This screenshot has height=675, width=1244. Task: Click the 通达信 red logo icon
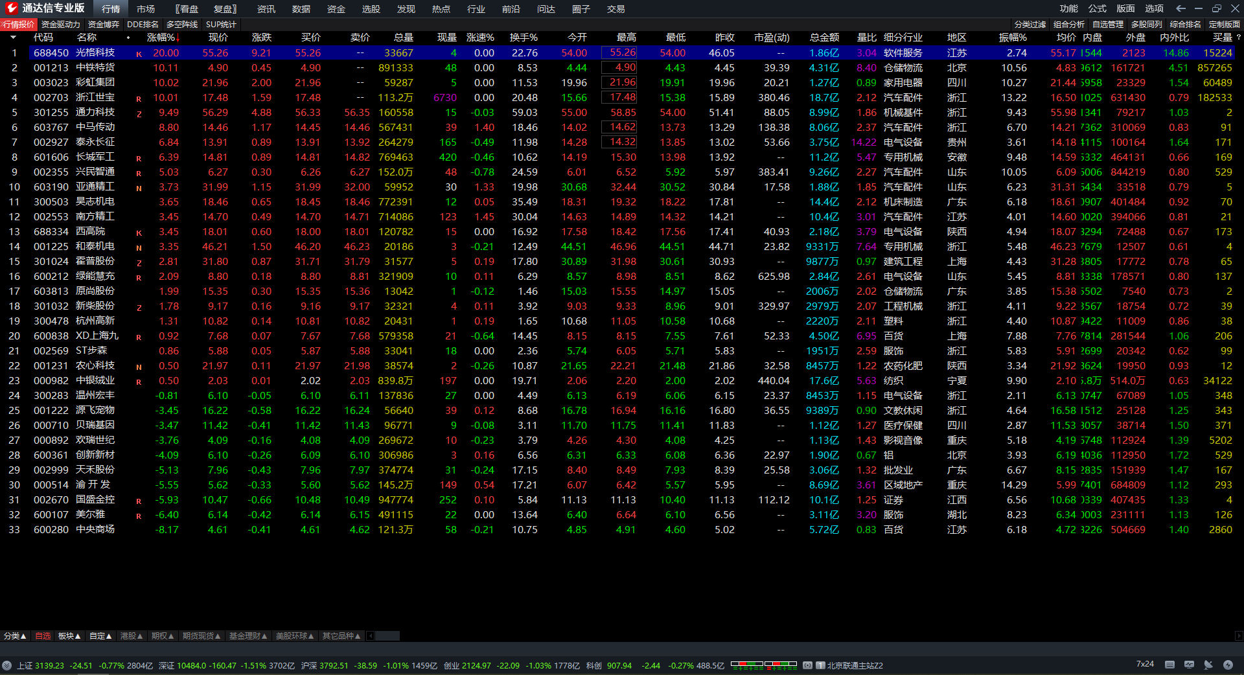click(11, 8)
